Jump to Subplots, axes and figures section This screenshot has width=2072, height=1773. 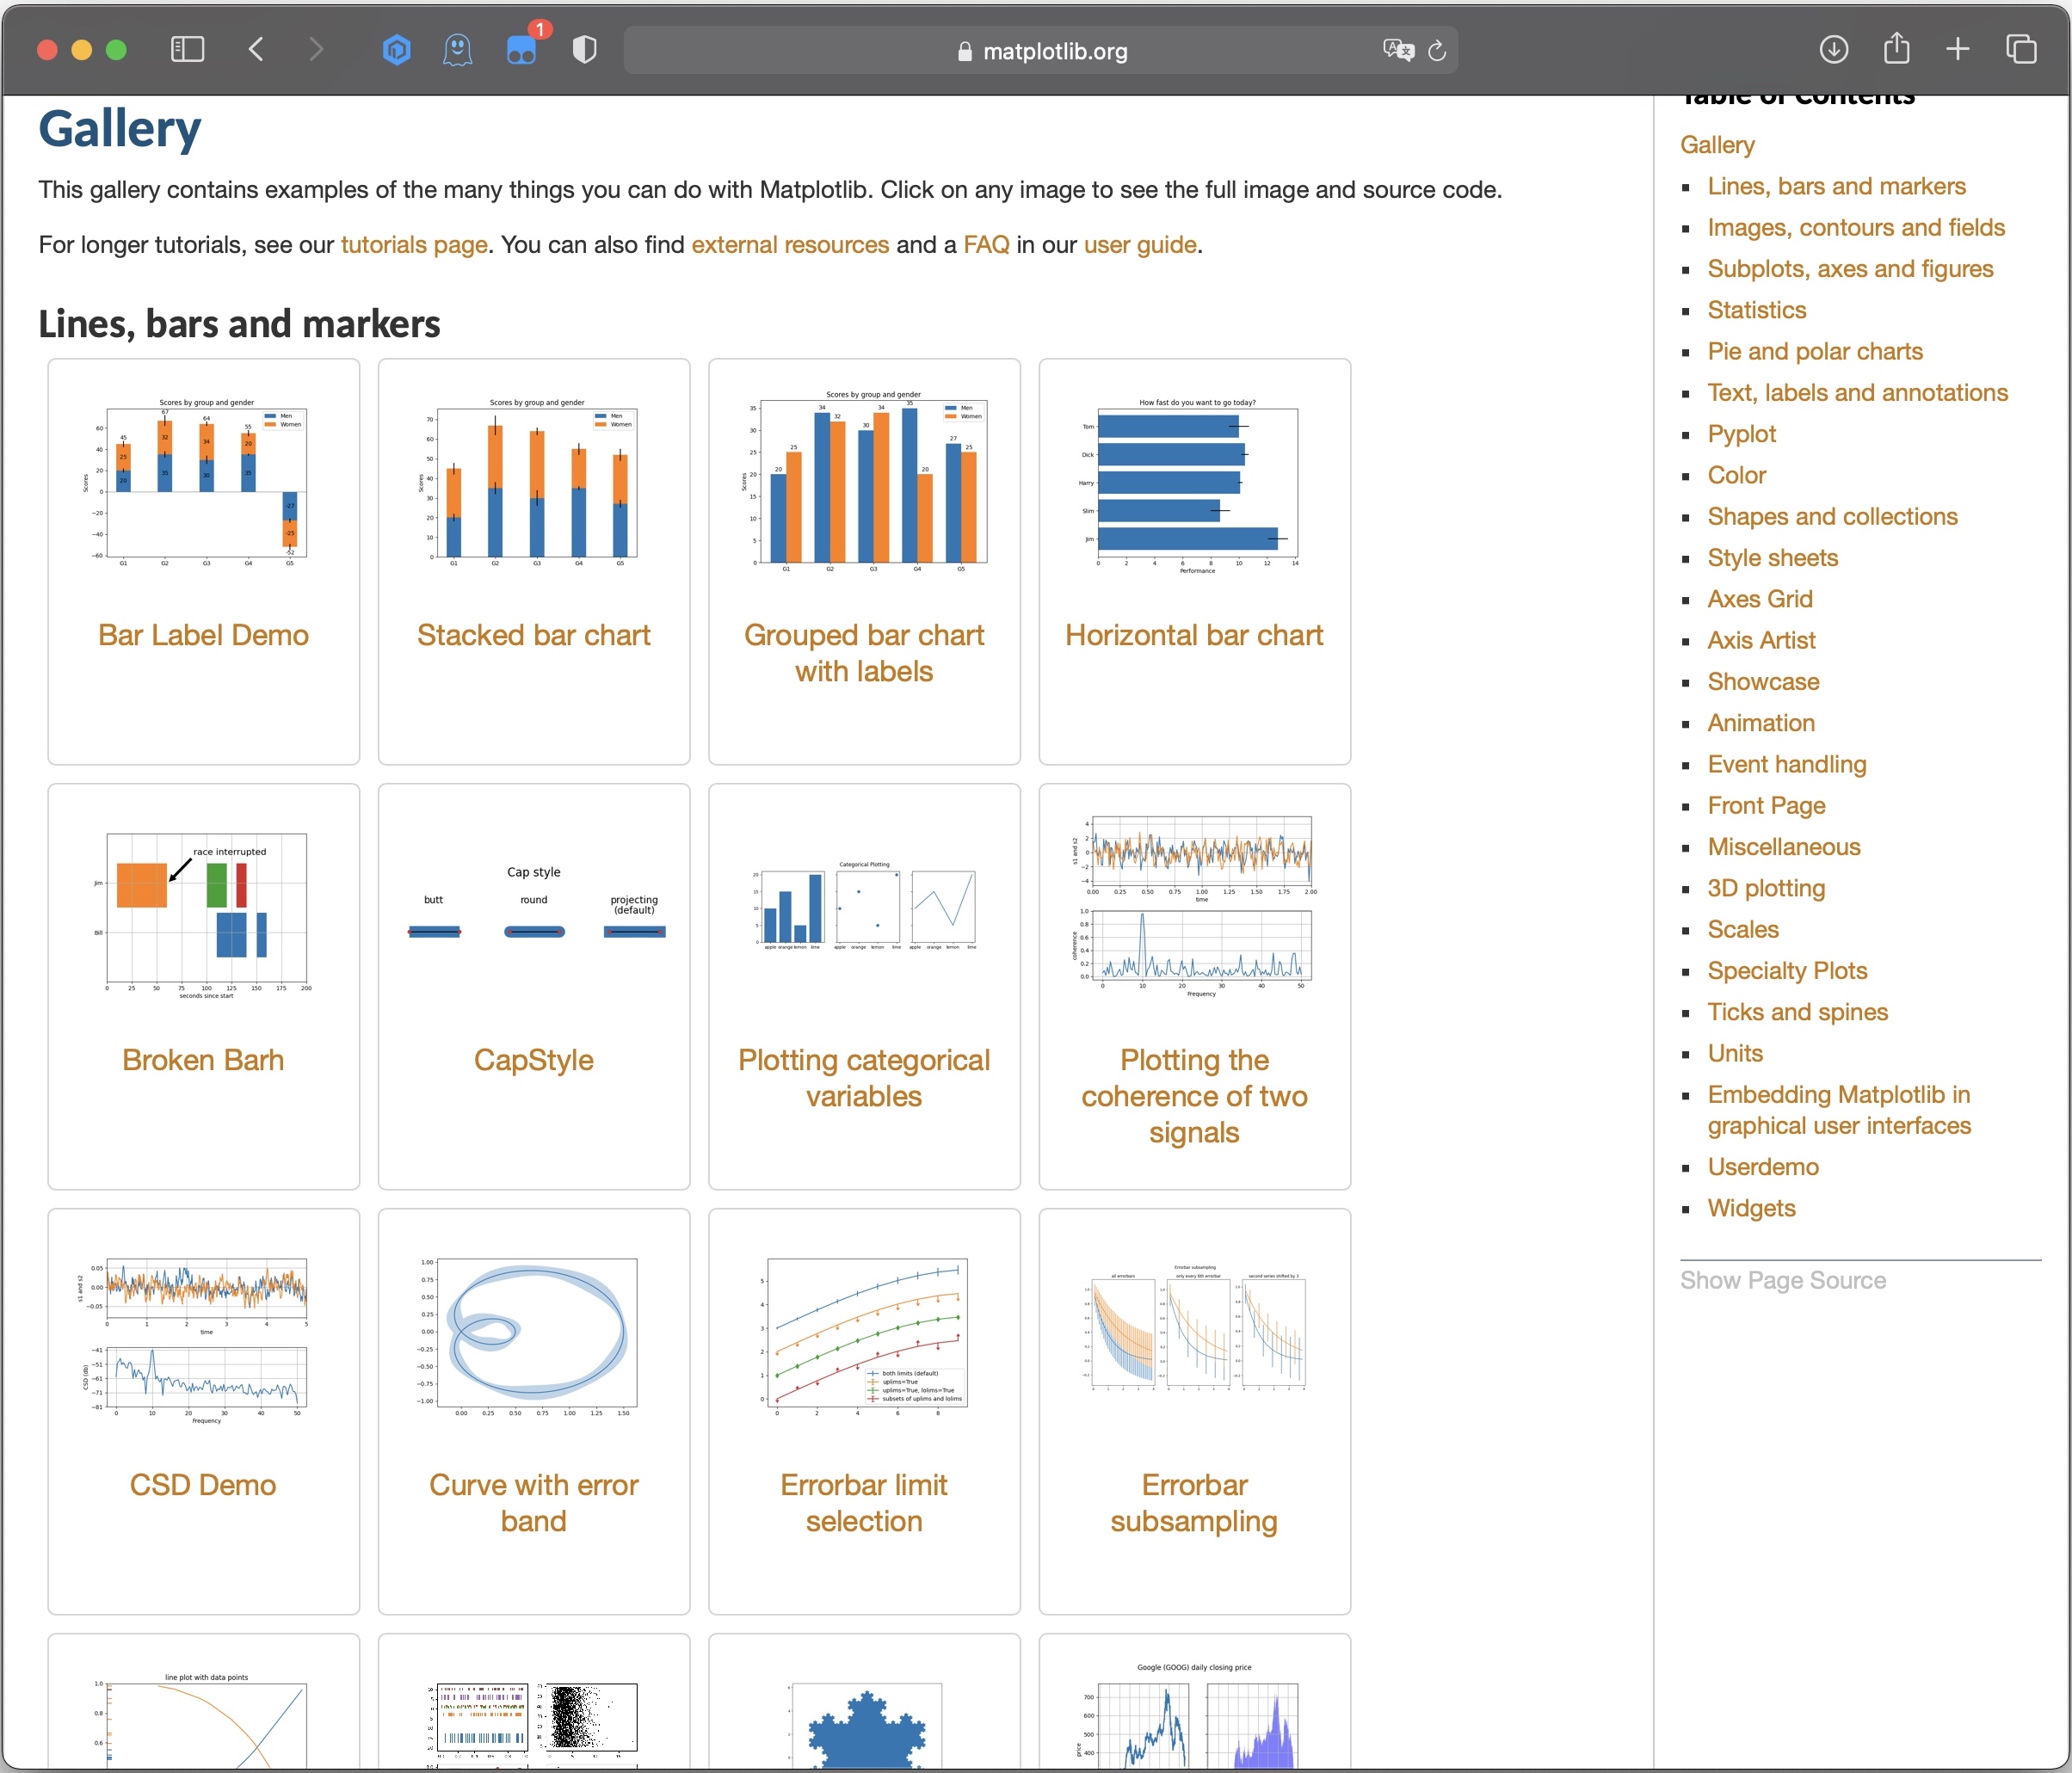point(1850,269)
